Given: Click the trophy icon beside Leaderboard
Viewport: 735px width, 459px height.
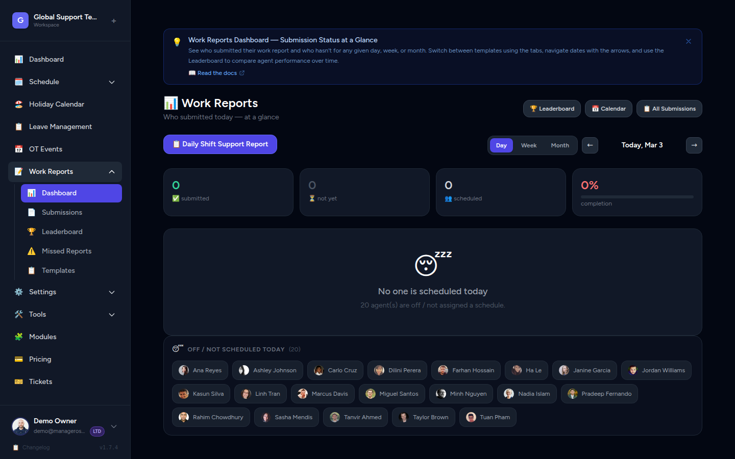Looking at the screenshot, I should click(x=31, y=232).
